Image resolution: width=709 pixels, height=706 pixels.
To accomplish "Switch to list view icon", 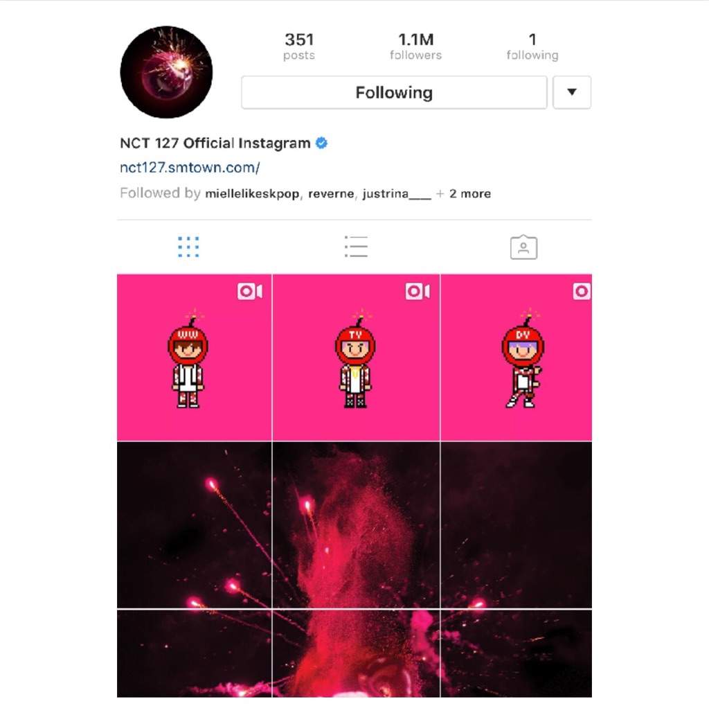I will click(x=356, y=247).
